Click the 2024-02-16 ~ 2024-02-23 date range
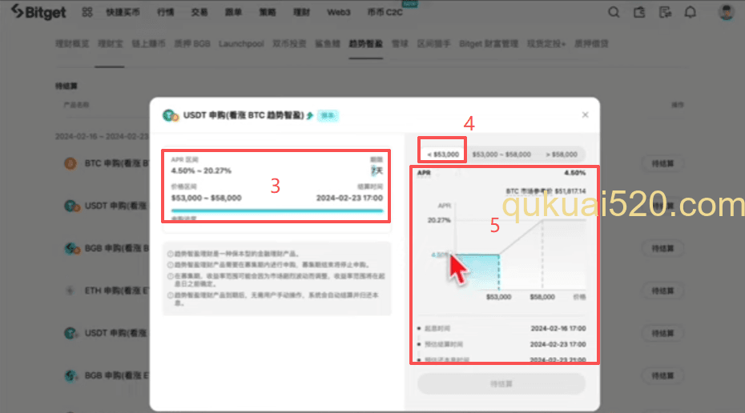 coord(102,136)
